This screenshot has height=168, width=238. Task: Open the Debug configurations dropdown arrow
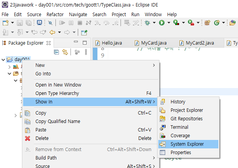[154, 23]
